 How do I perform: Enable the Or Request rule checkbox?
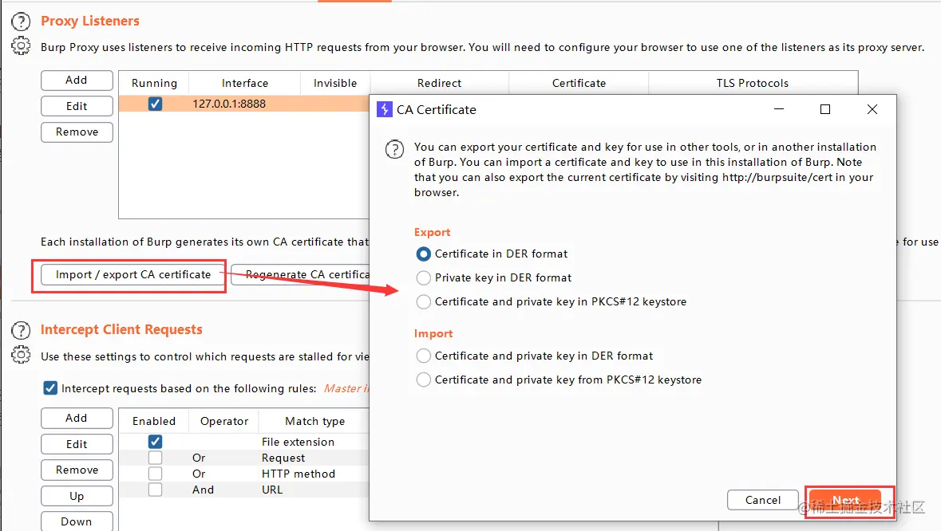click(155, 458)
